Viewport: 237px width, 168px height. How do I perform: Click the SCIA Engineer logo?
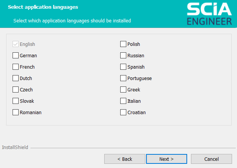tap(209, 14)
